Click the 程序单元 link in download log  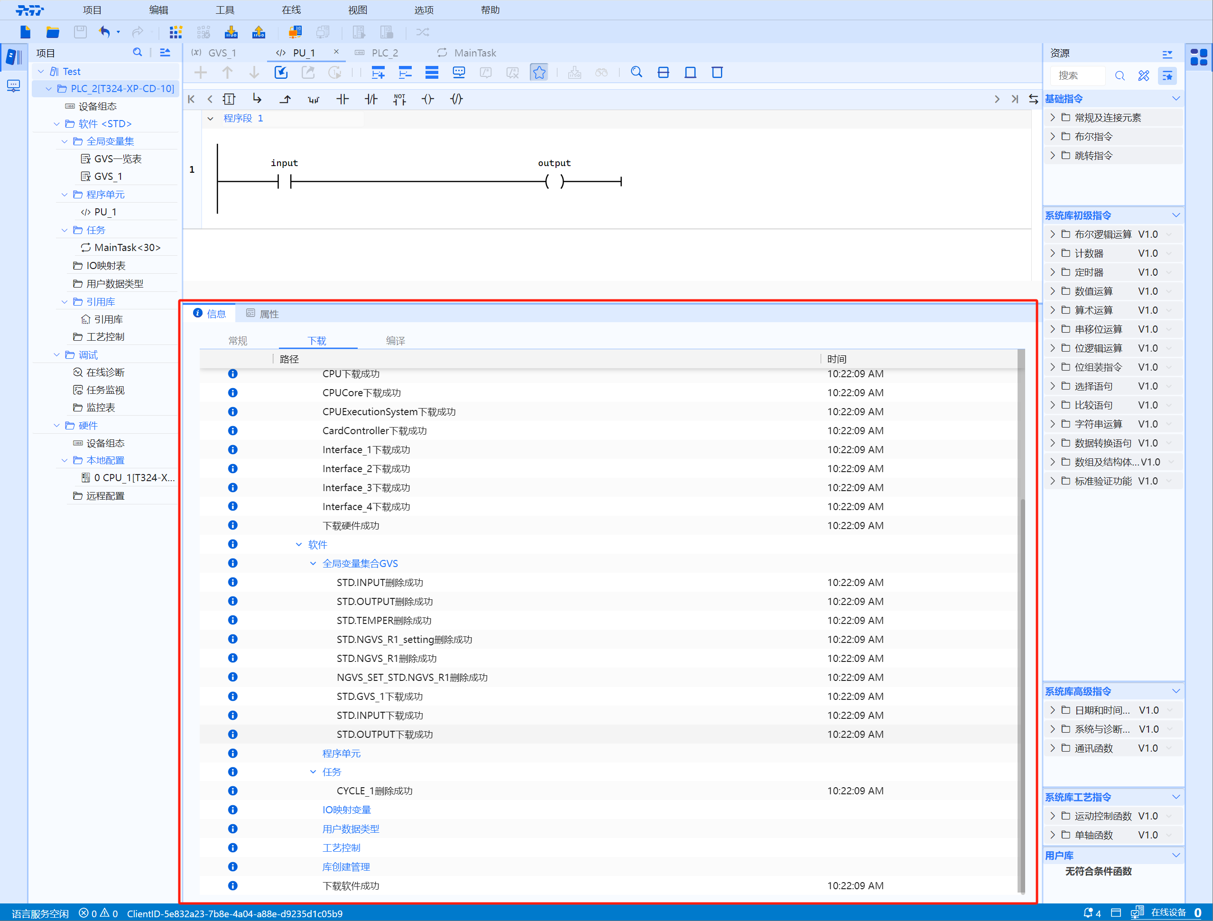(x=341, y=753)
